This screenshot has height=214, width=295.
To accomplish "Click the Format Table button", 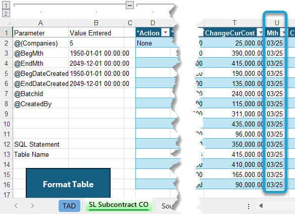I will pos(68,184).
